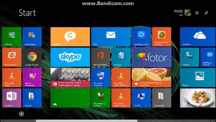Open VLC media player skinned tile
This screenshot has height=122, width=216.
(x=121, y=78)
